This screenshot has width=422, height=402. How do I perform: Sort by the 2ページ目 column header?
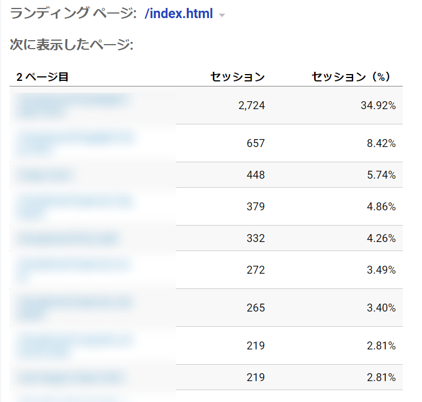42,77
